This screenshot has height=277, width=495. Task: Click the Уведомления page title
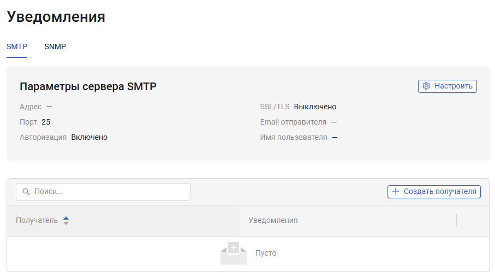point(56,17)
